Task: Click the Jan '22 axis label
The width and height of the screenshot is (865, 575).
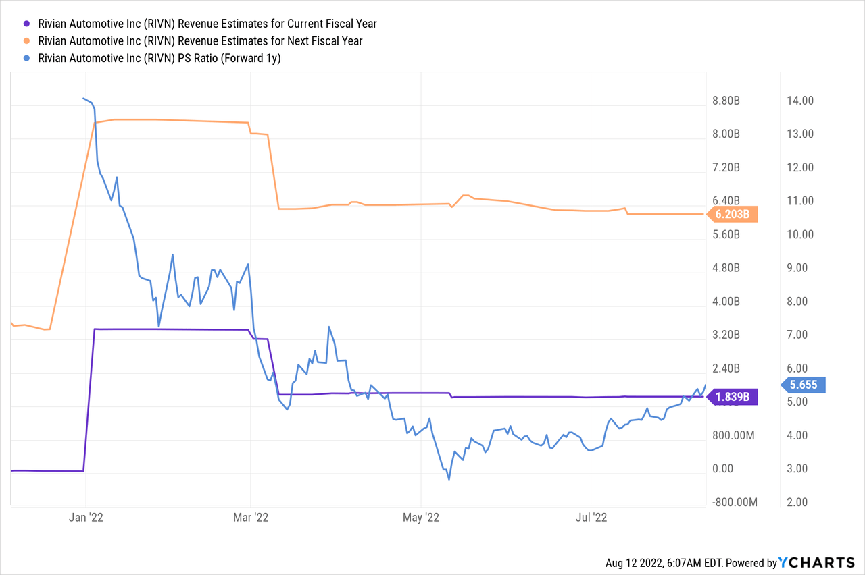Action: (x=86, y=518)
